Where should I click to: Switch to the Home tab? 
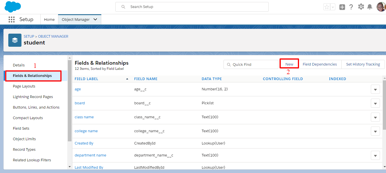49,19
